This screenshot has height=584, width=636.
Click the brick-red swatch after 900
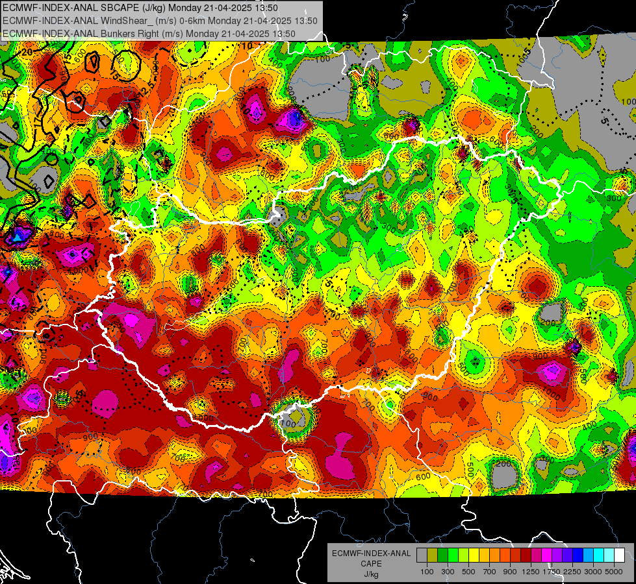pos(516,555)
